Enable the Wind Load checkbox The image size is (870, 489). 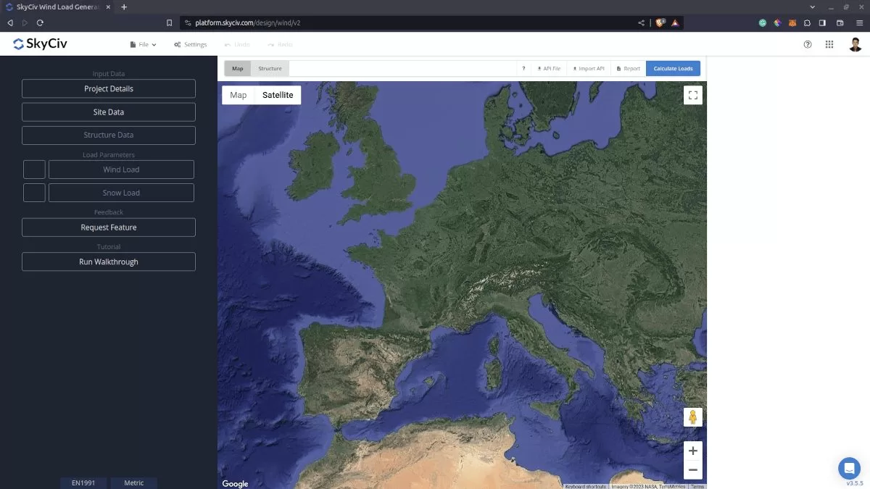pyautogui.click(x=34, y=170)
